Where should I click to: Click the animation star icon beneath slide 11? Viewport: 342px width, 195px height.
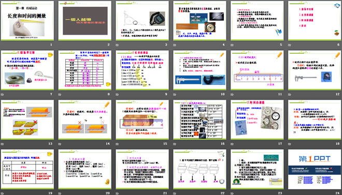(x=232, y=95)
